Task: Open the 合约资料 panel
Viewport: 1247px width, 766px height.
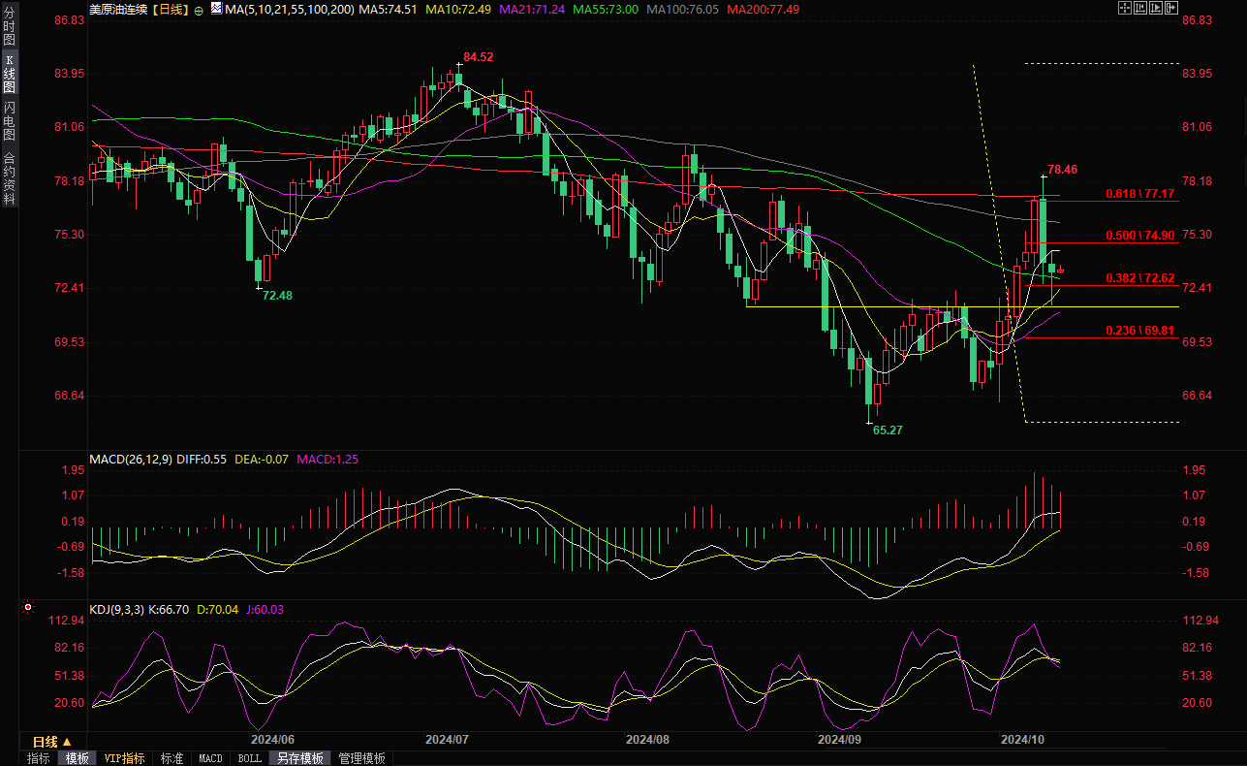Action: pos(9,177)
